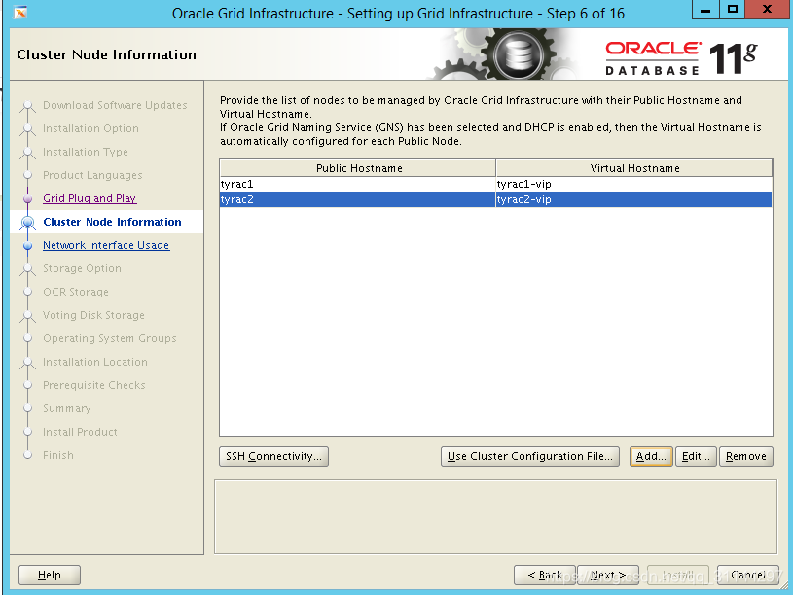Click the Product Languages step
The width and height of the screenshot is (793, 595).
click(92, 175)
